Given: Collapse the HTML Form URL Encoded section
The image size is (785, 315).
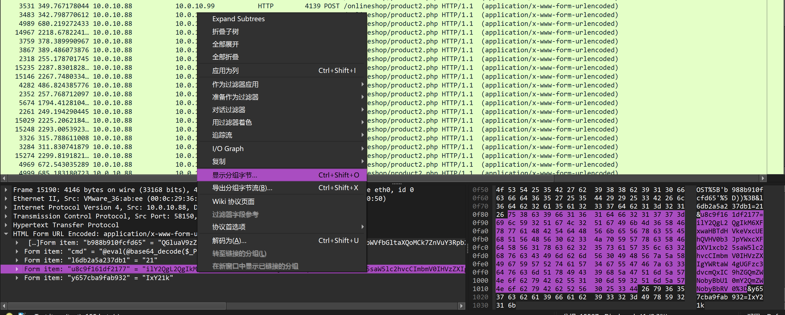Looking at the screenshot, I should pyautogui.click(x=6, y=234).
